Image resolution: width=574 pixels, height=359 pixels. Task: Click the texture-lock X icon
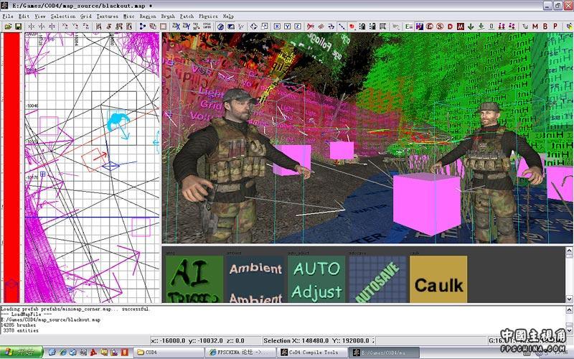[x=176, y=27]
